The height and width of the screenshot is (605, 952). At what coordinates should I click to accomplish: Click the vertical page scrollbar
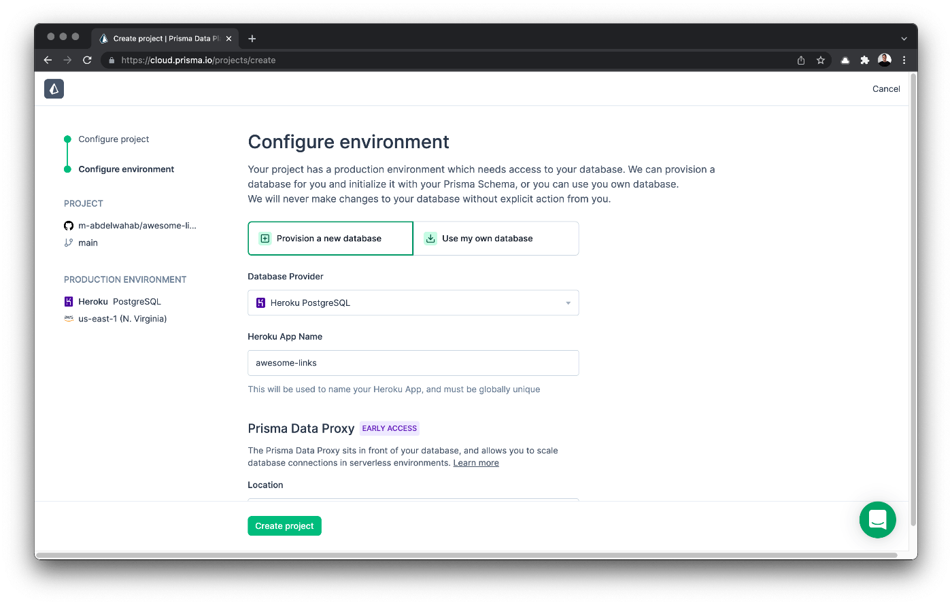[913, 299]
